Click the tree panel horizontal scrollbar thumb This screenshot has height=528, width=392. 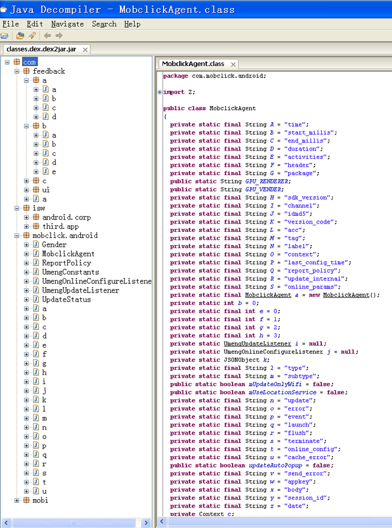73,523
